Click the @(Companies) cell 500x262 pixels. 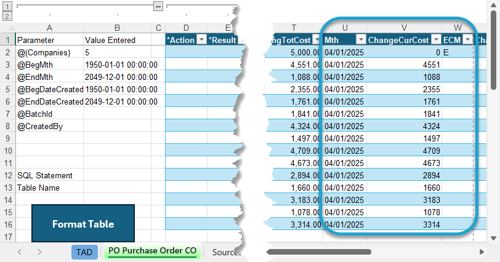(49, 52)
